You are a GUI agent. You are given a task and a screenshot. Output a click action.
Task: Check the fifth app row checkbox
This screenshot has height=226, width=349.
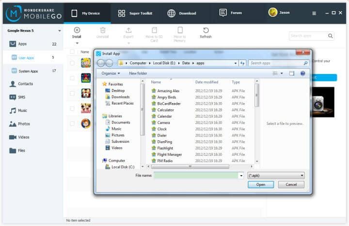tap(72, 123)
